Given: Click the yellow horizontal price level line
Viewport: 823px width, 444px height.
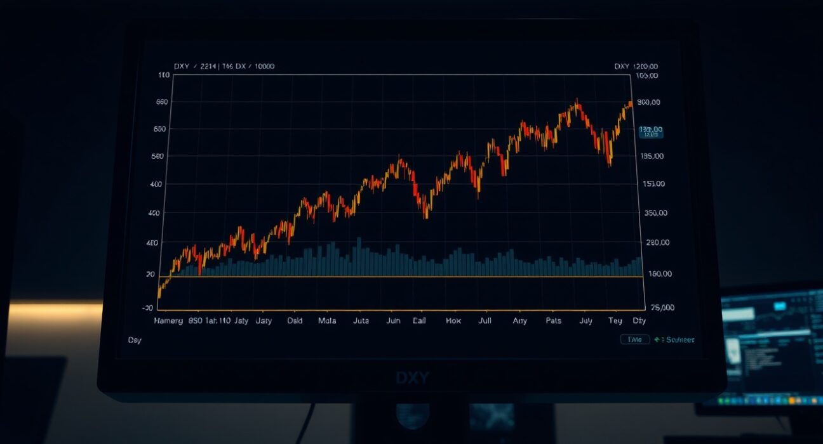Looking at the screenshot, I should pyautogui.click(x=400, y=276).
